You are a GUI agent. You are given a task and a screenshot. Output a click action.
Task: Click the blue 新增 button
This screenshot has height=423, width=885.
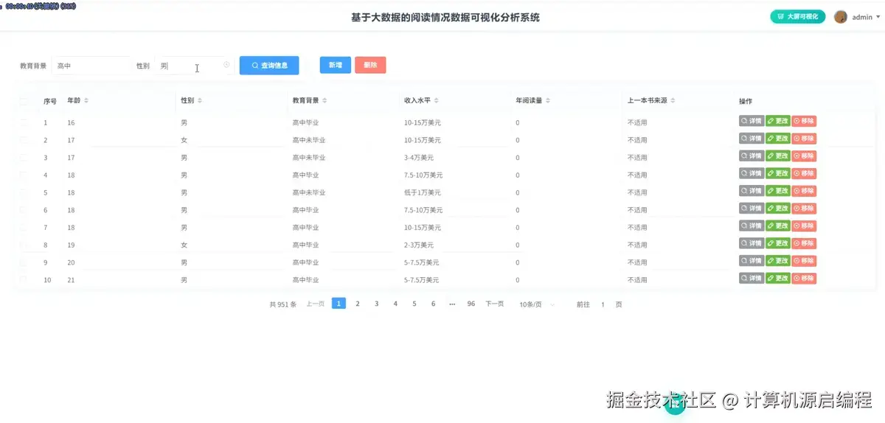(x=335, y=65)
